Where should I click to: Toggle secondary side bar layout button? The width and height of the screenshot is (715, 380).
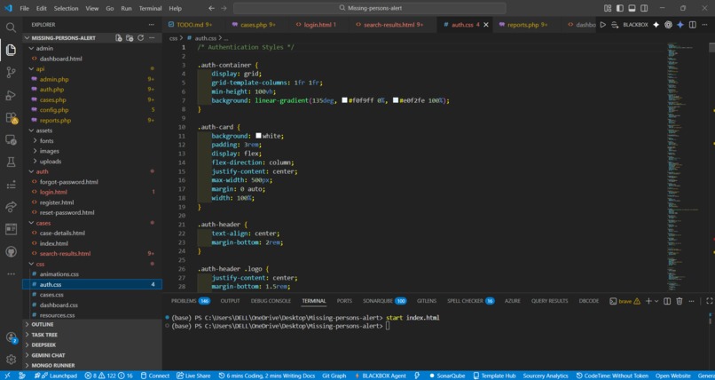[642, 8]
